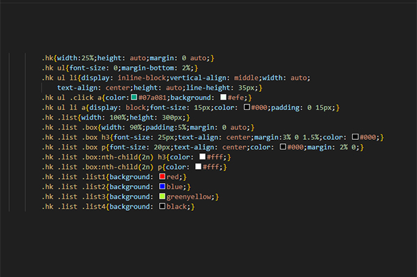Viewport: 417px width, 277px height.
Task: Open the #efe background color swatch
Action: (223, 97)
